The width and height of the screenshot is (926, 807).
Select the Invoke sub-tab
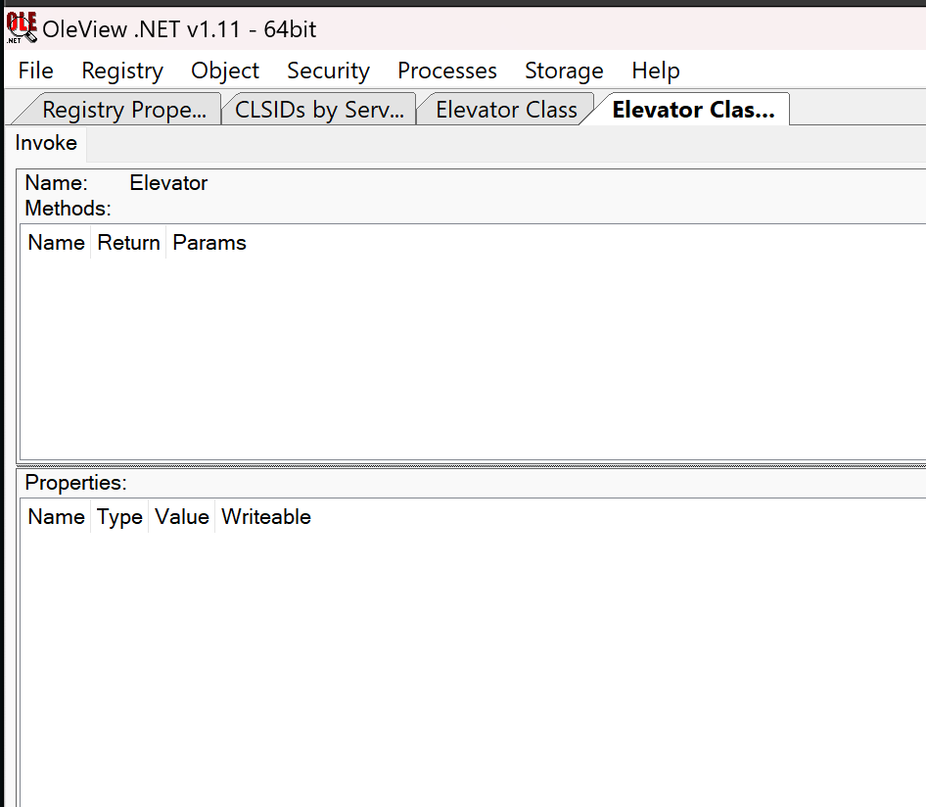click(46, 143)
